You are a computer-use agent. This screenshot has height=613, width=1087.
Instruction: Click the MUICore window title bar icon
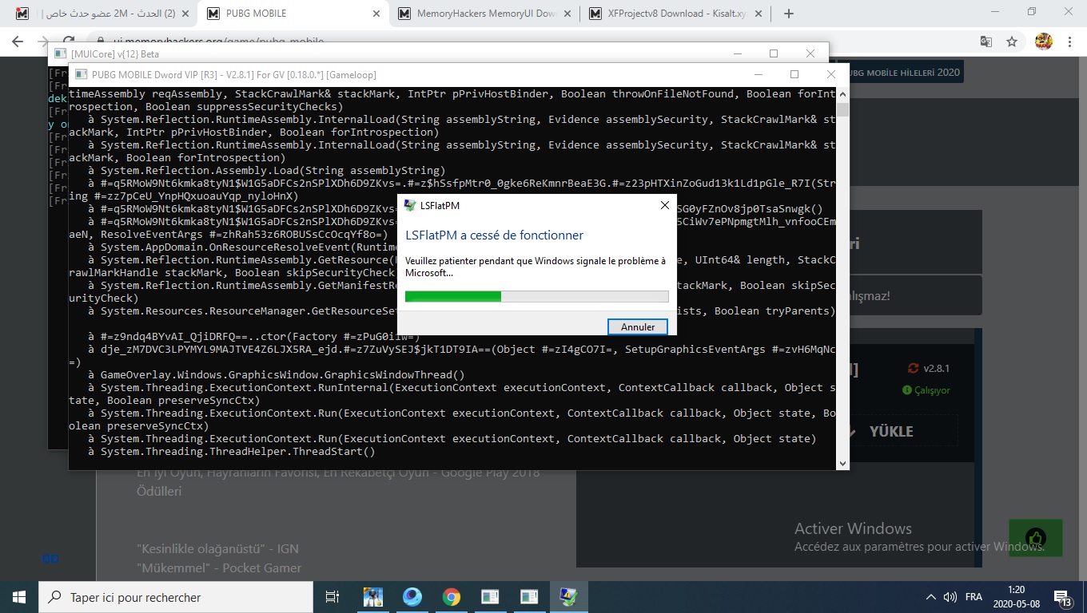(61, 53)
